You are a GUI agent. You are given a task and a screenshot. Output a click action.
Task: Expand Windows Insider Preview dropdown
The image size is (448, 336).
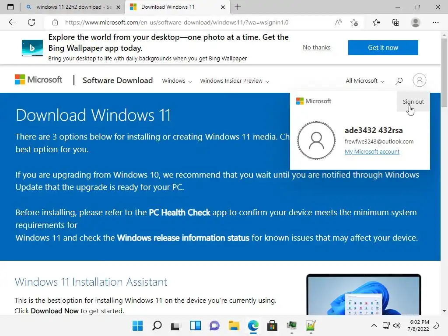(234, 81)
